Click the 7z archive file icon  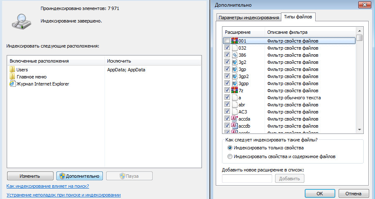235,90
